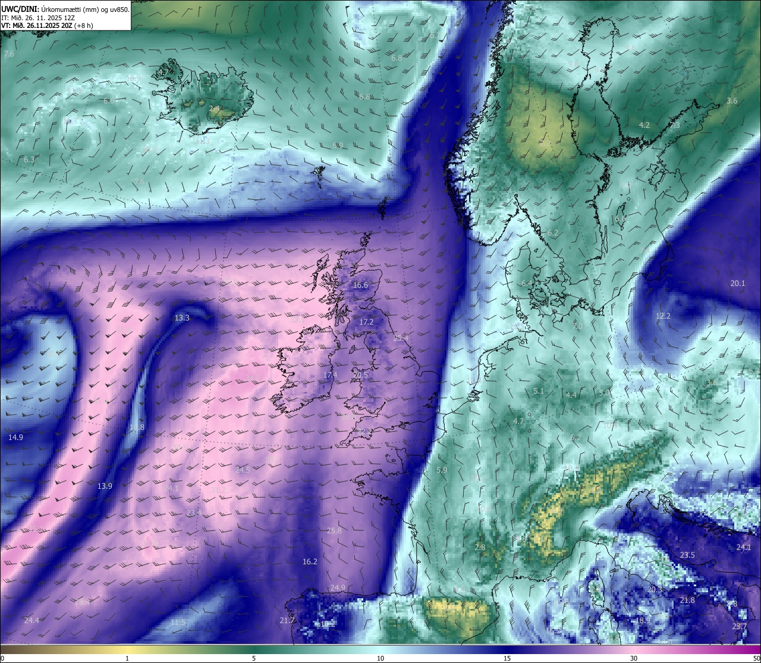This screenshot has width=761, height=663.
Task: Click the 6.4 value over Denmark
Action: coord(527,283)
